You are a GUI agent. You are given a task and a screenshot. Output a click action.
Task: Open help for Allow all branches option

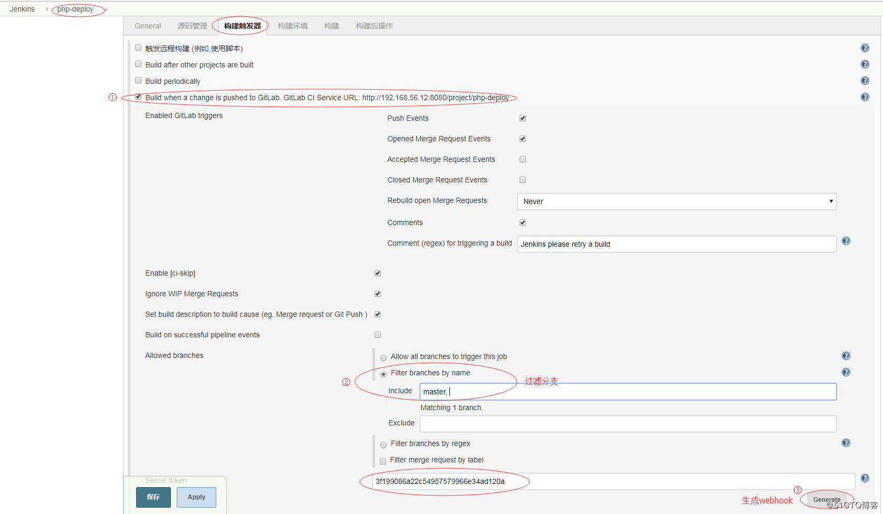(846, 356)
